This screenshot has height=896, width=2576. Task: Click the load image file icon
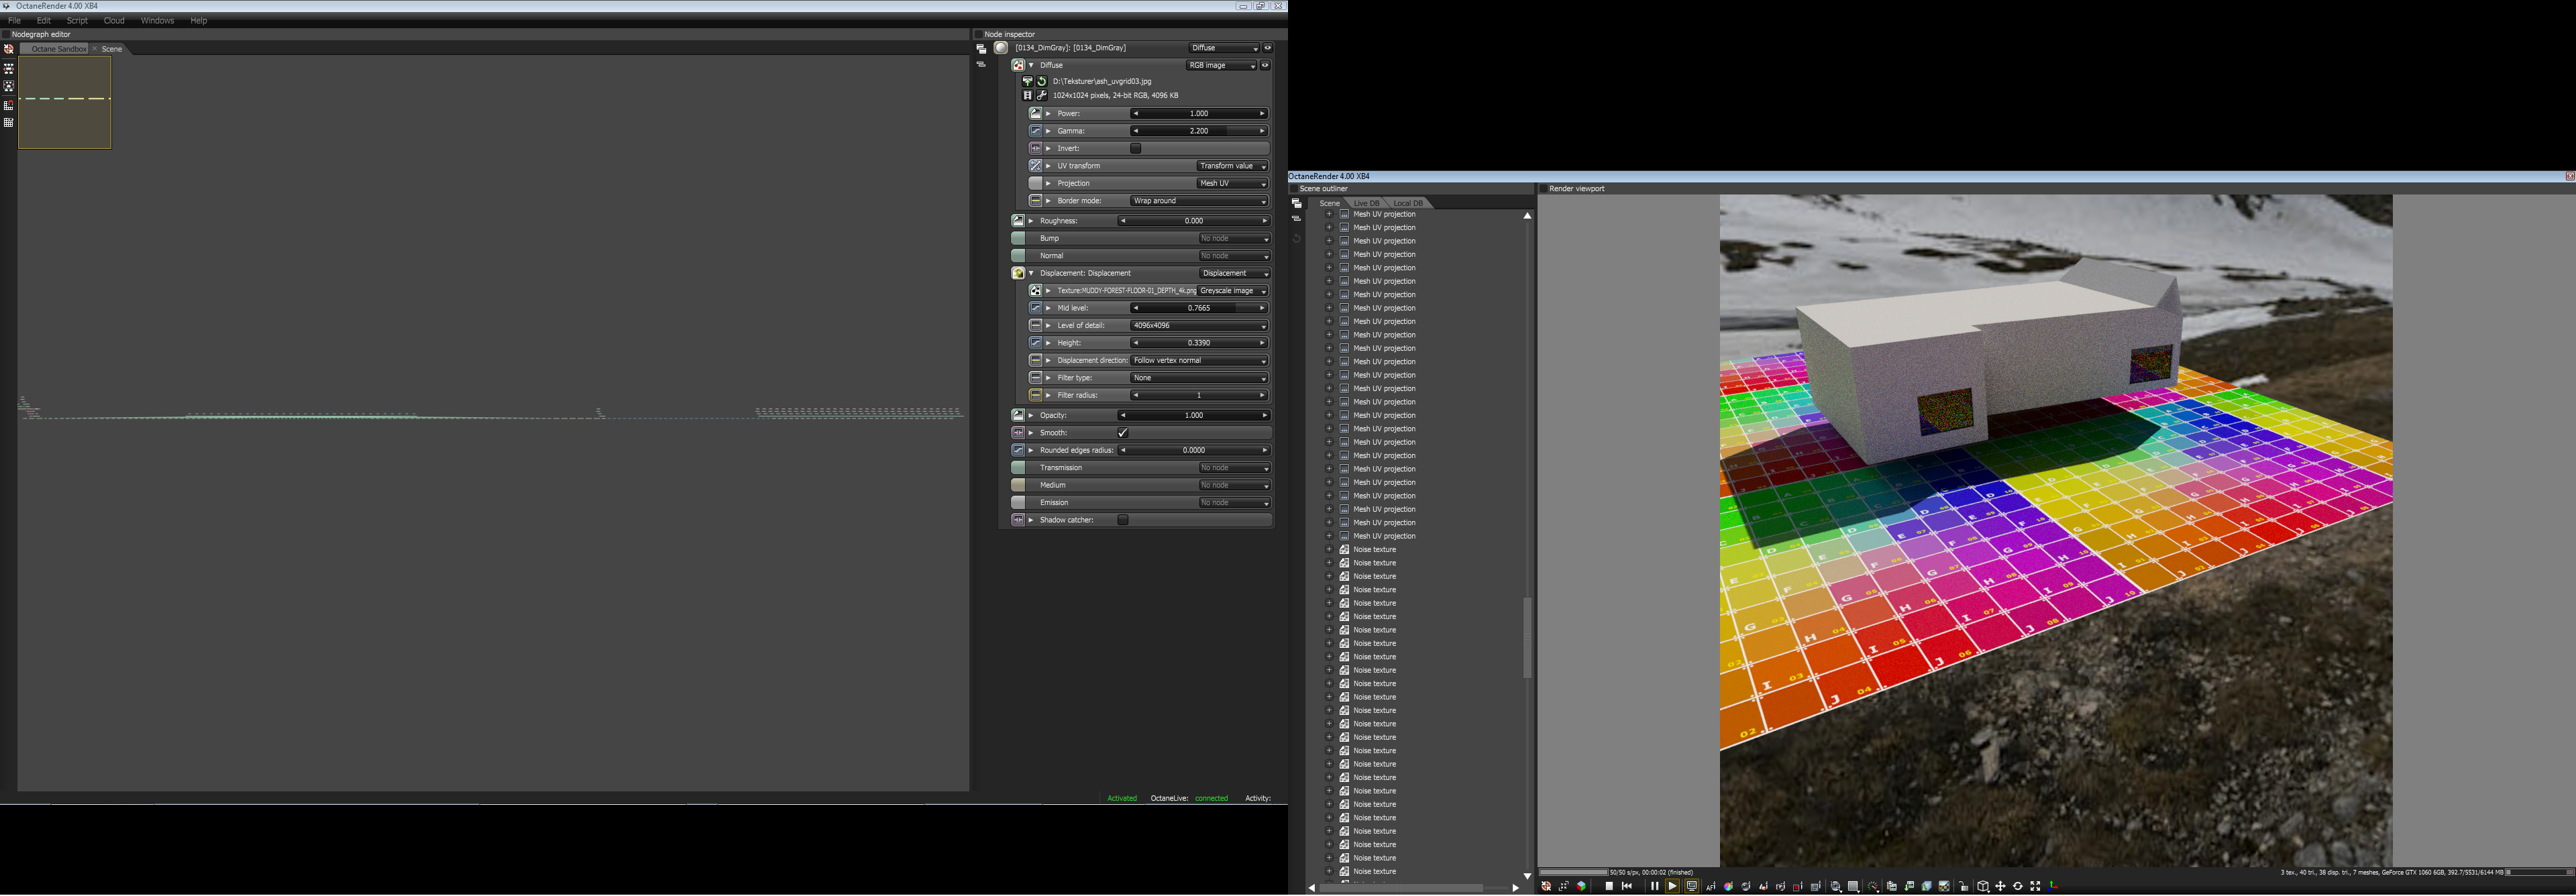1027,81
